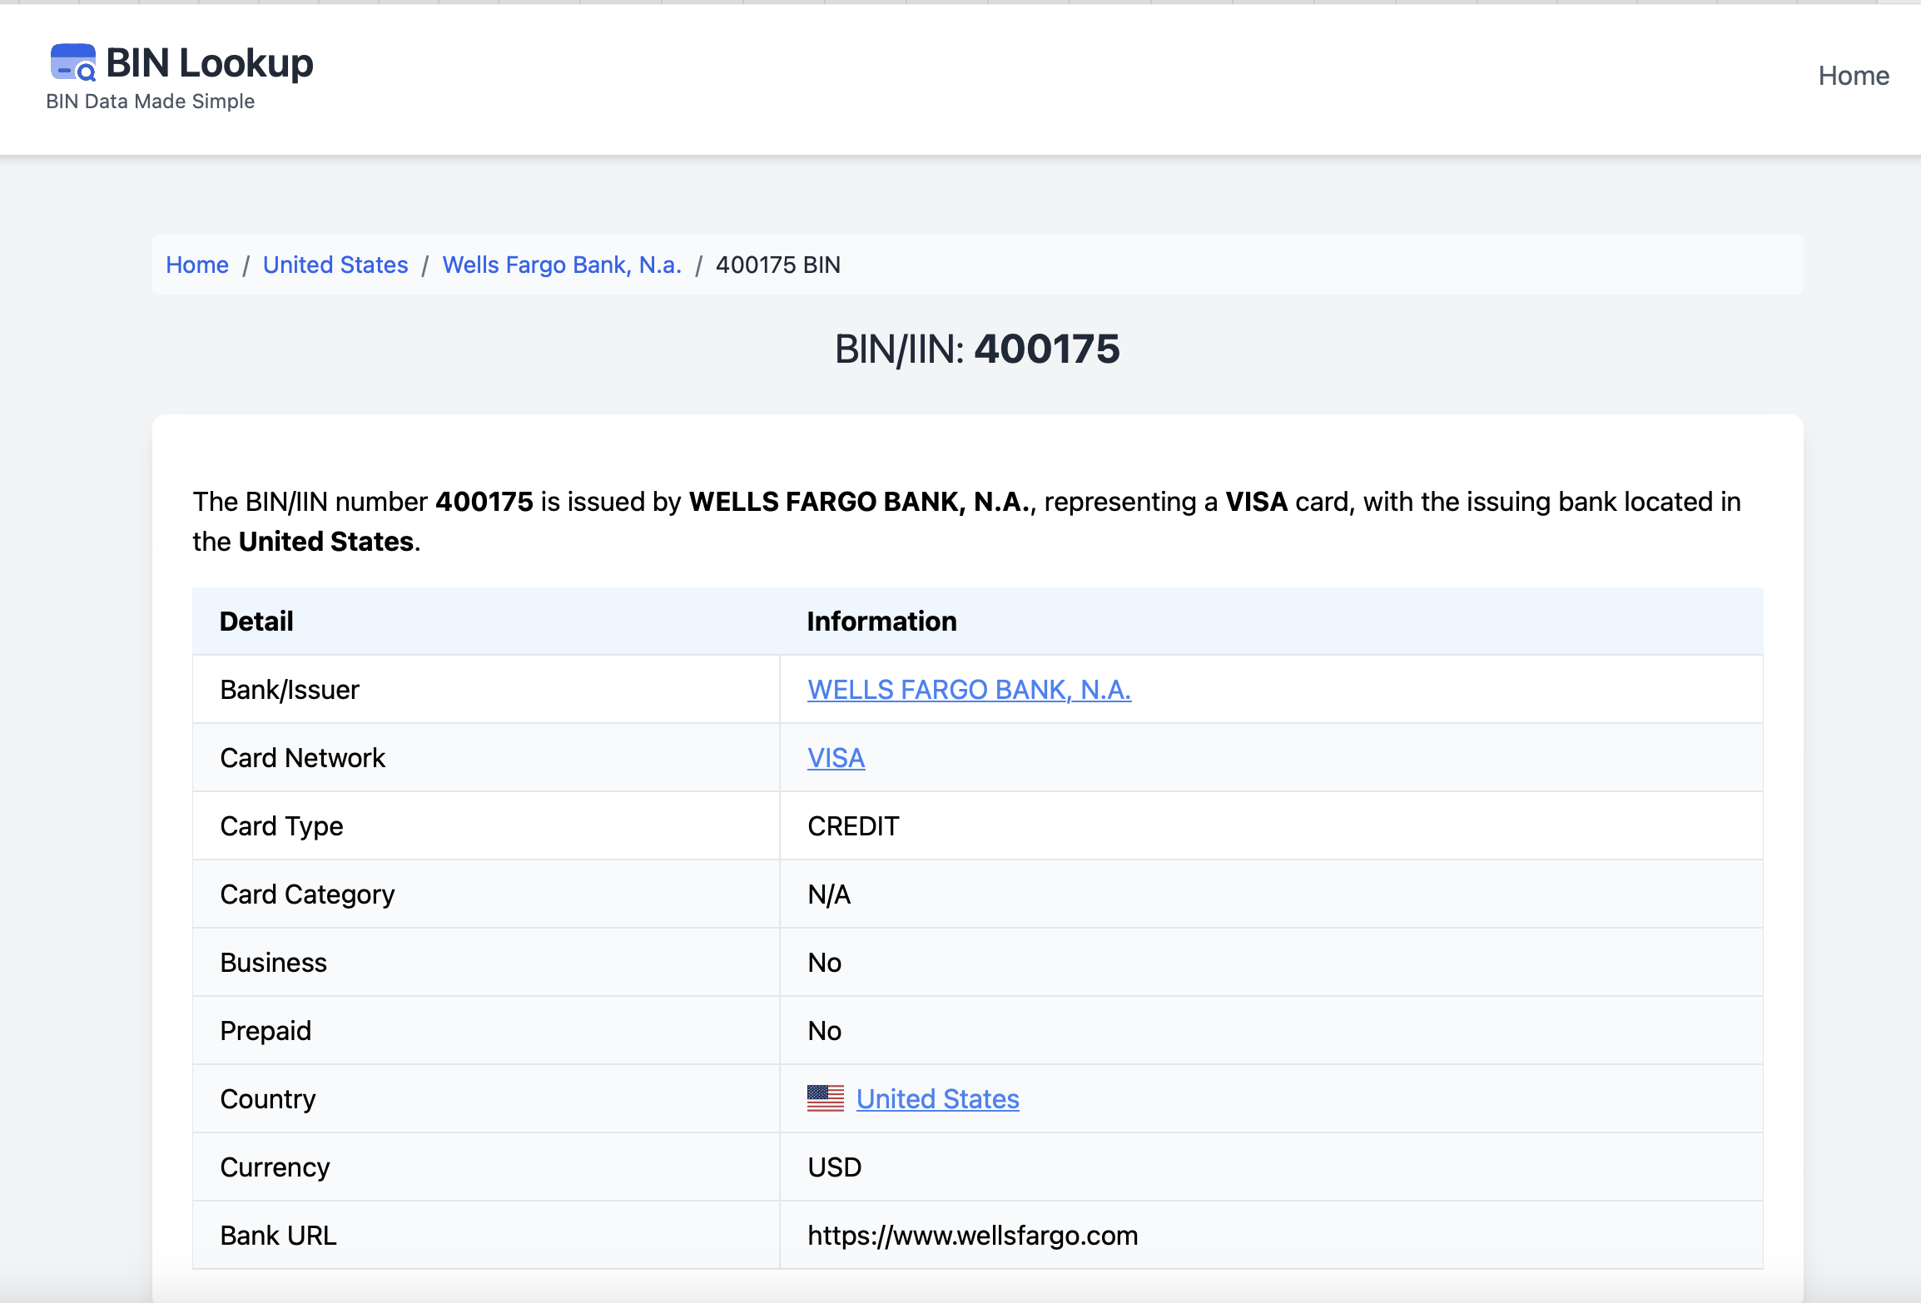Click the 400175 BIN breadcrumb text
This screenshot has width=1921, height=1303.
pyautogui.click(x=778, y=265)
